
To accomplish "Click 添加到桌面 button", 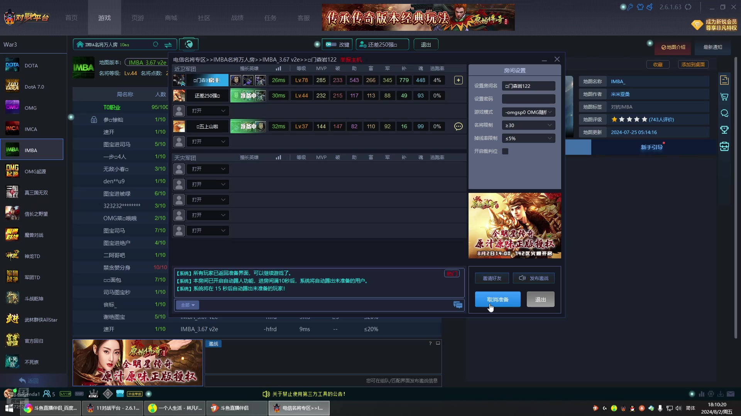I will tap(693, 64).
